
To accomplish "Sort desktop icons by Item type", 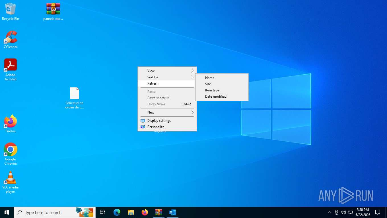I will tap(222, 90).
